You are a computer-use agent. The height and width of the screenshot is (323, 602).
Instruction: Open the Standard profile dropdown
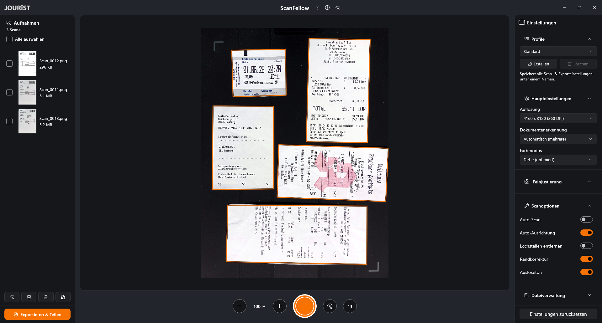point(558,51)
